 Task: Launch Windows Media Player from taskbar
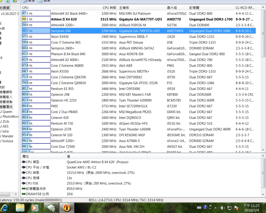pos(35,208)
